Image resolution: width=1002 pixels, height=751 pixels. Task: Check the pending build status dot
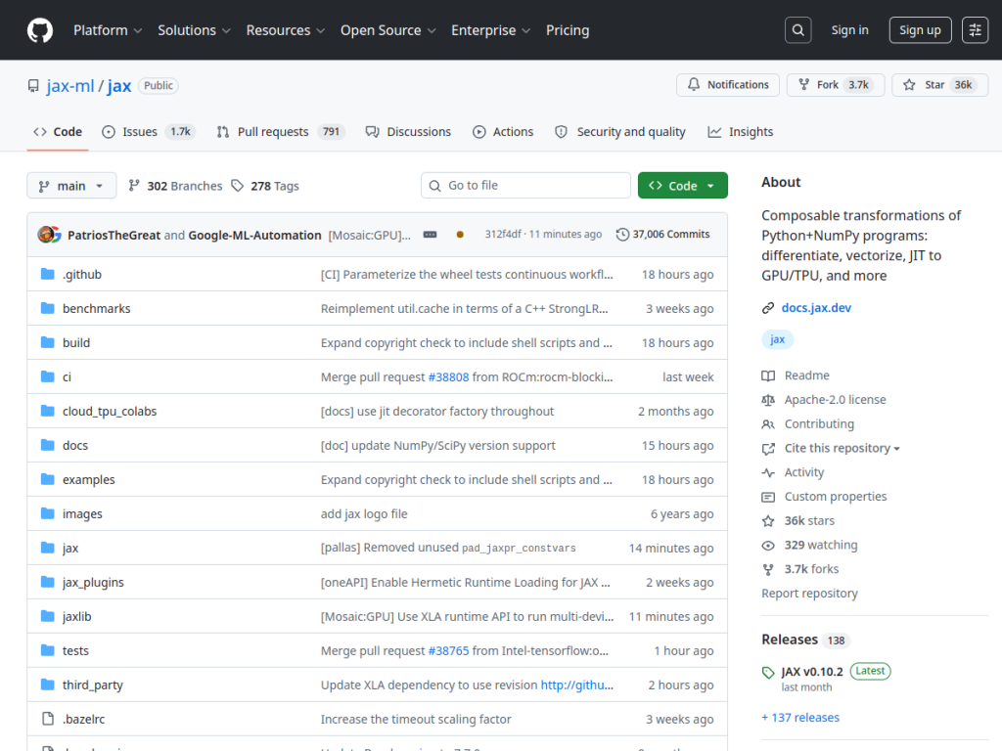click(x=460, y=235)
